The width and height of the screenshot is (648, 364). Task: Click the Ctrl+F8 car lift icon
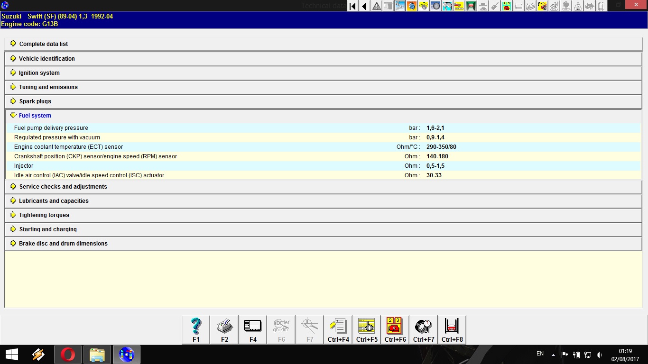[x=452, y=329]
